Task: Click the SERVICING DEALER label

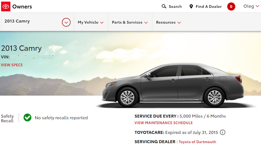Action: click(x=155, y=142)
